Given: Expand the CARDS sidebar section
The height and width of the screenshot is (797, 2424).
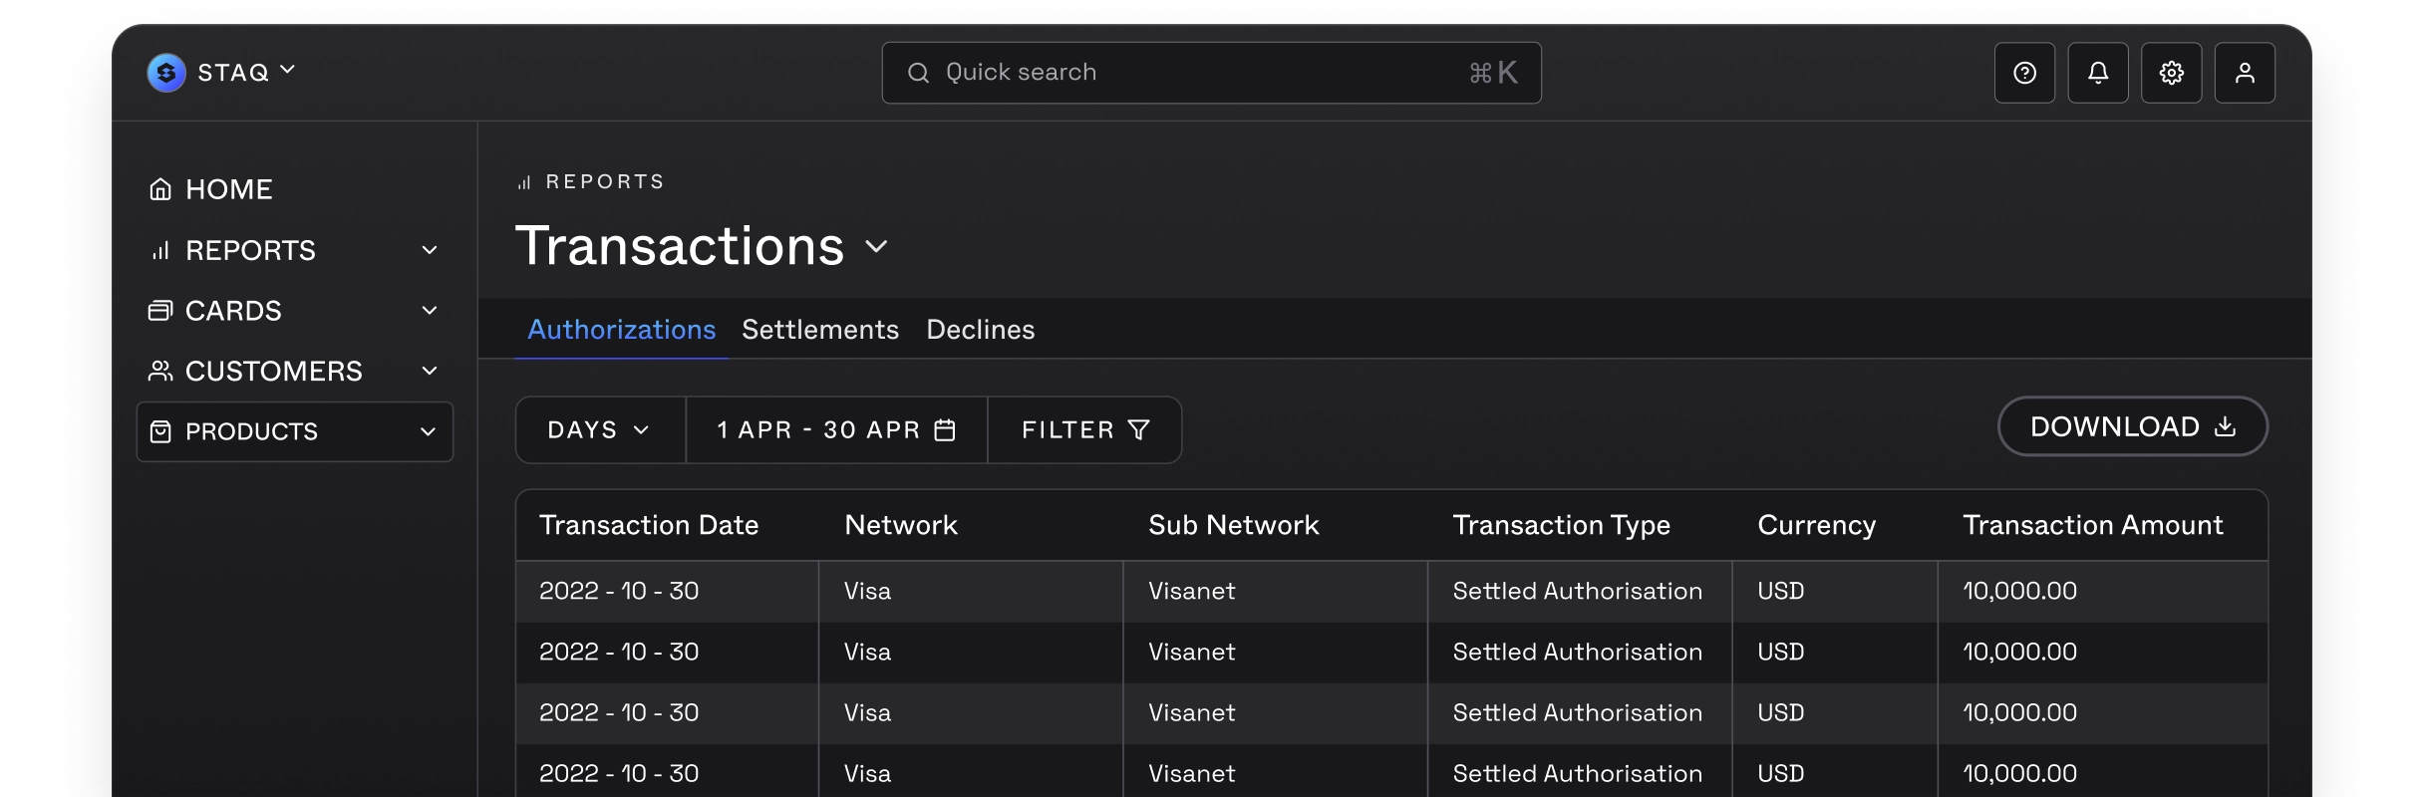Looking at the screenshot, I should click(x=429, y=311).
